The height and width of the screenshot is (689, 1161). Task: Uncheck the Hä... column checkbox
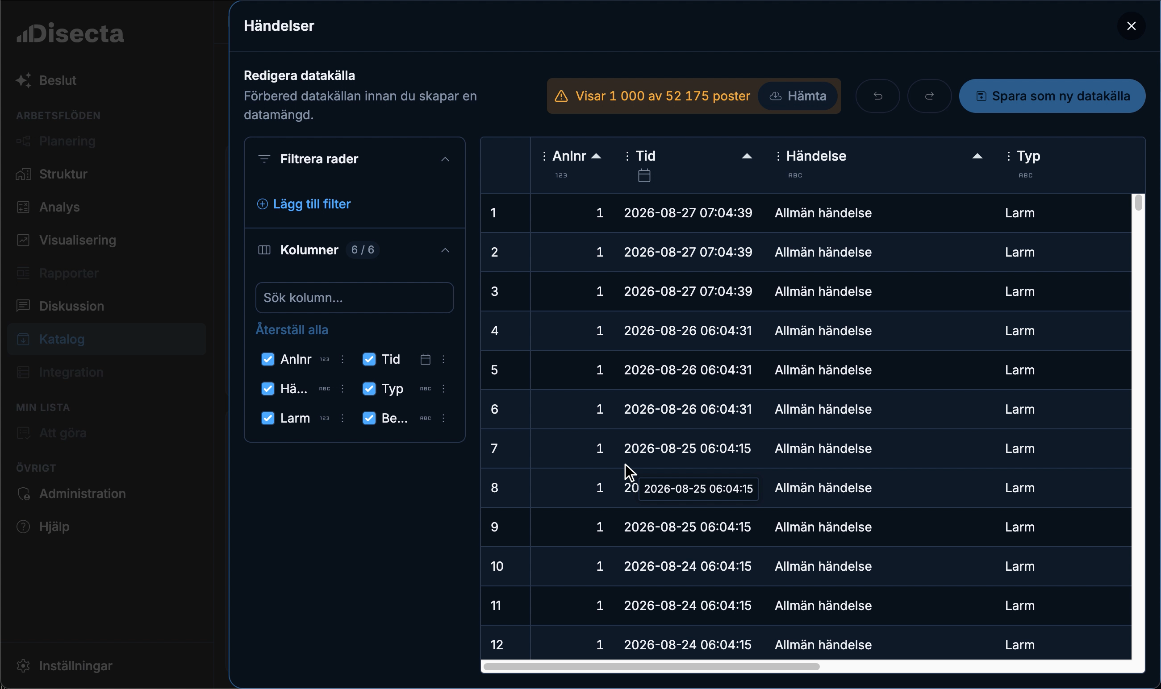(267, 389)
